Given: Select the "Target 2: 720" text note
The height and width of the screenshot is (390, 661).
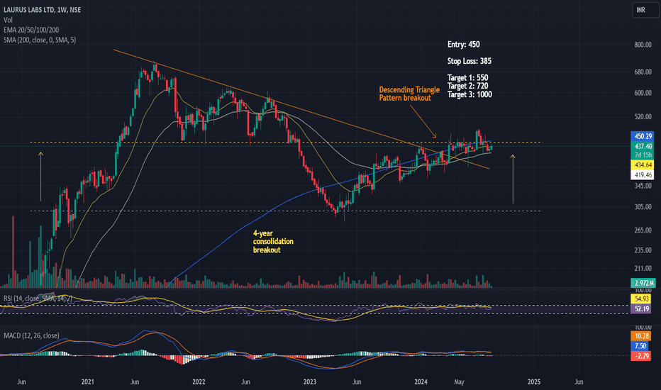Looking at the screenshot, I should (x=467, y=86).
